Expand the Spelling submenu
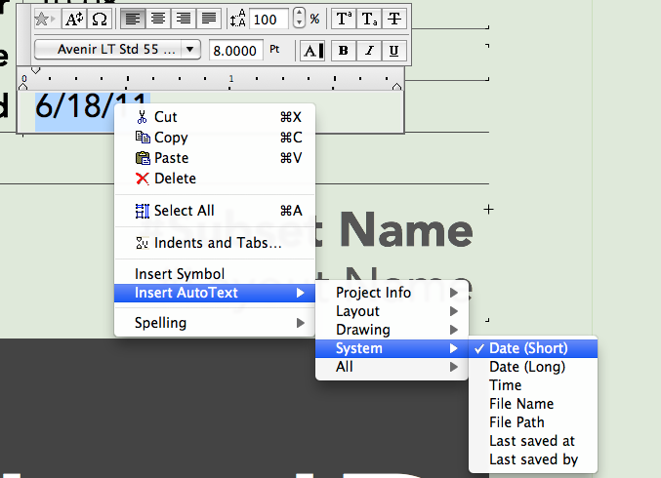The width and height of the screenshot is (661, 478). pos(215,323)
